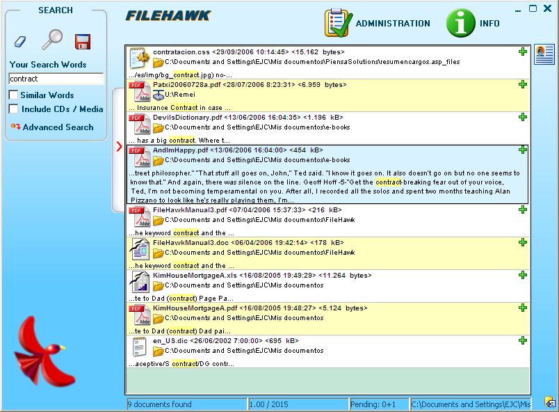Click the Advanced Search arrow icon
Image resolution: width=559 pixels, height=412 pixels.
[16, 127]
